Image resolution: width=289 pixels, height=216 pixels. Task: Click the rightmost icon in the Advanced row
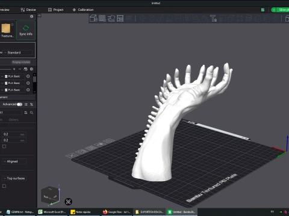pyautogui.click(x=31, y=104)
